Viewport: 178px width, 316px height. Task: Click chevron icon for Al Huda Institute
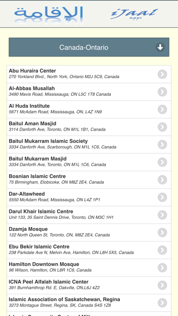[x=162, y=109]
